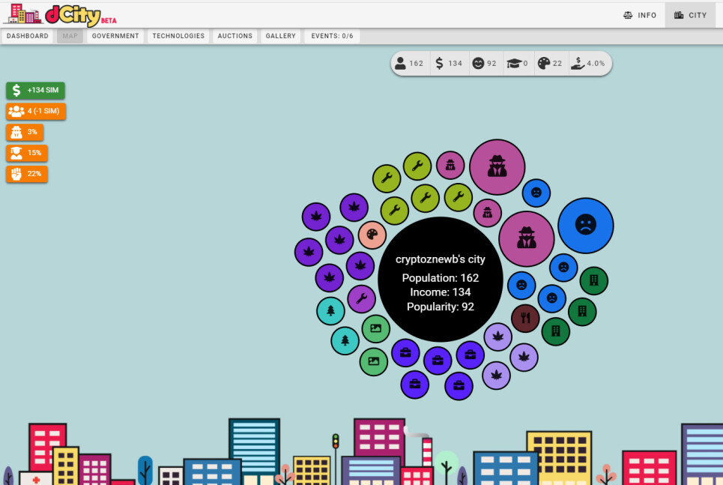Open the CITY menu item
Screen dimensions: 723x485
(690, 15)
